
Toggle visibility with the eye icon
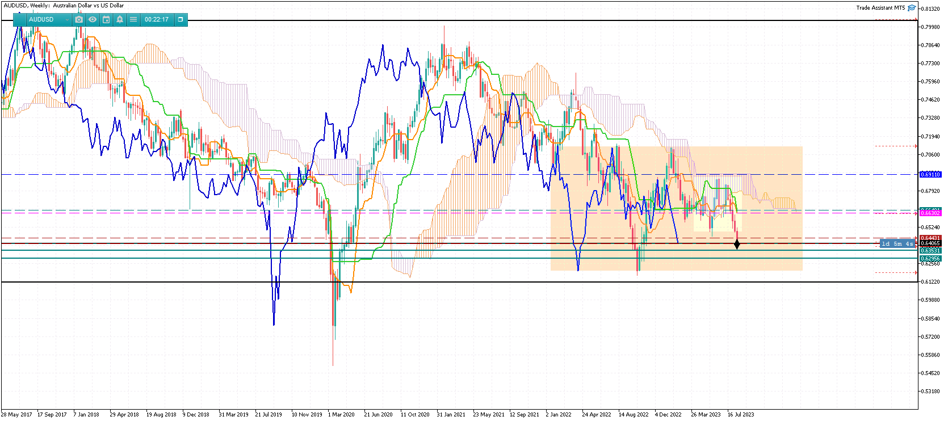pos(93,19)
